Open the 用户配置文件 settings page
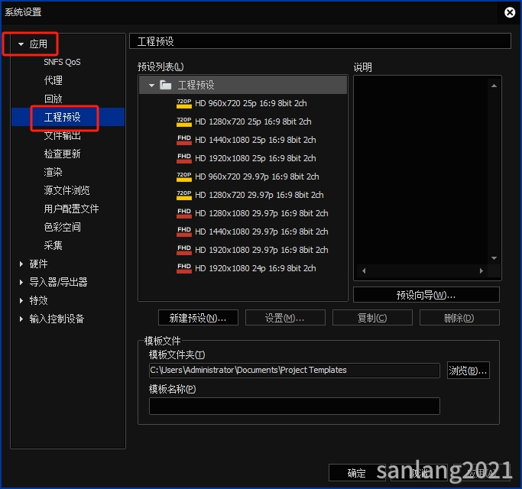The width and height of the screenshot is (522, 489). point(71,209)
